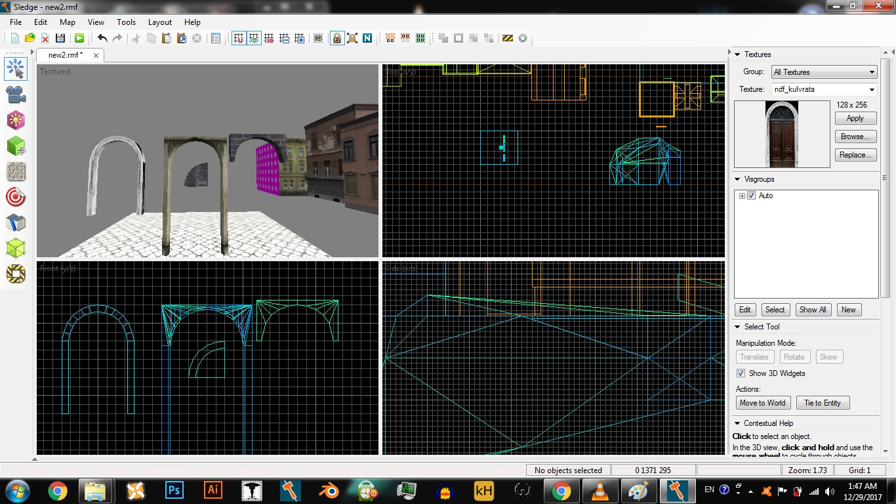Select the Selection tool in left toolbar

16,68
